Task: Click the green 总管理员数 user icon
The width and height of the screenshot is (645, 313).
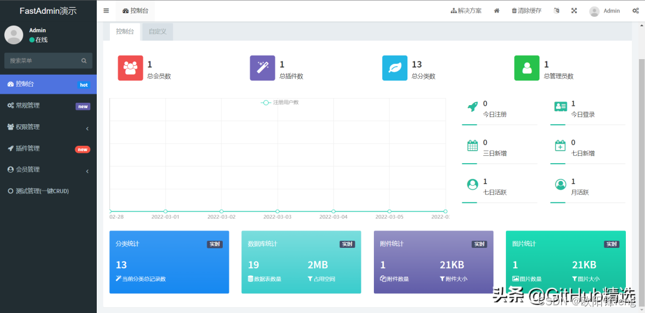Action: (527, 68)
